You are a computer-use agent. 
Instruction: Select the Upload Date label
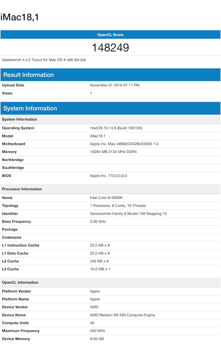click(13, 85)
